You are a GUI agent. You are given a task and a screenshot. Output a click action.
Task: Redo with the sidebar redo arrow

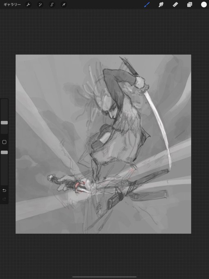point(4,199)
